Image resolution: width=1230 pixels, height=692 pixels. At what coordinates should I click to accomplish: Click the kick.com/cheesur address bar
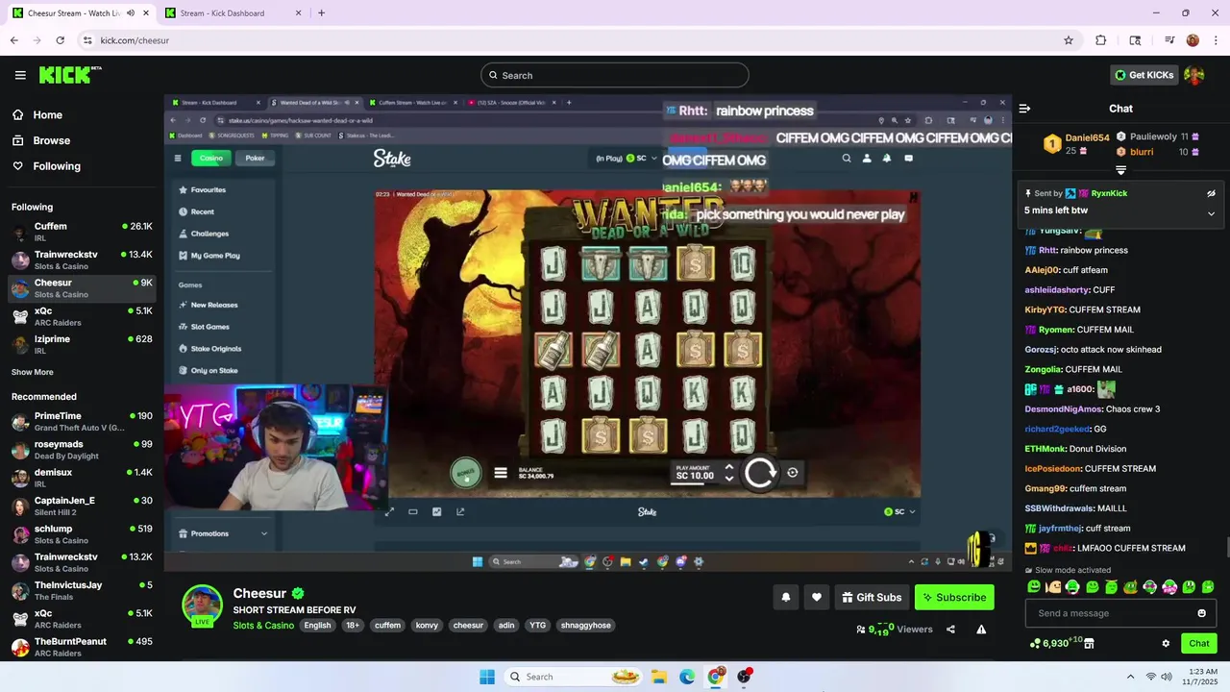click(577, 40)
